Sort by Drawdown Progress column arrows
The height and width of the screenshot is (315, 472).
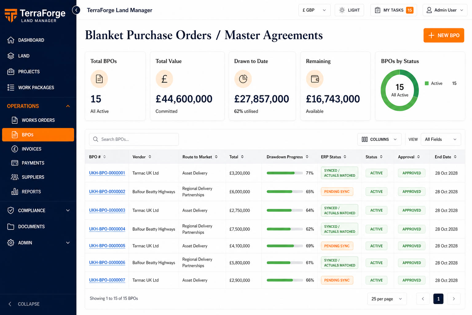(307, 157)
